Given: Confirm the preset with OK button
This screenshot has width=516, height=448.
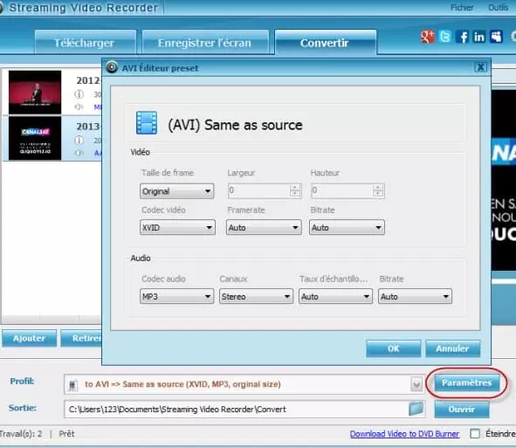Looking at the screenshot, I should click(x=393, y=348).
